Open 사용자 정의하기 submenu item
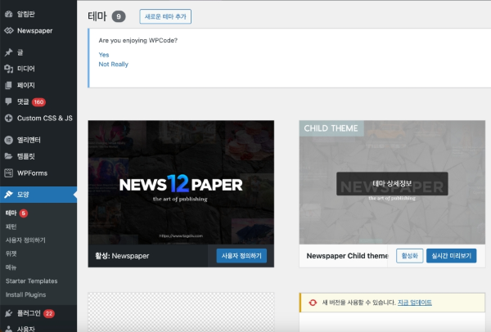 25,240
